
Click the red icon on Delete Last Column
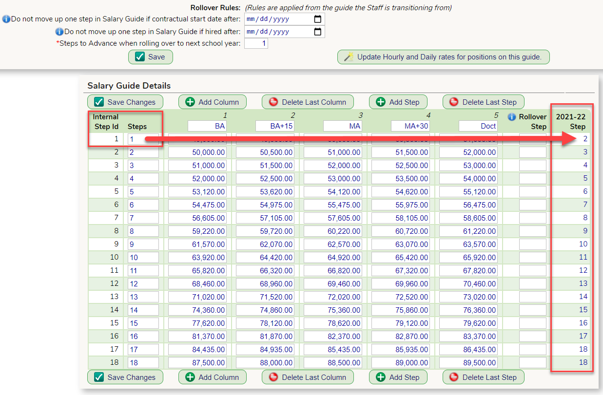coord(272,102)
